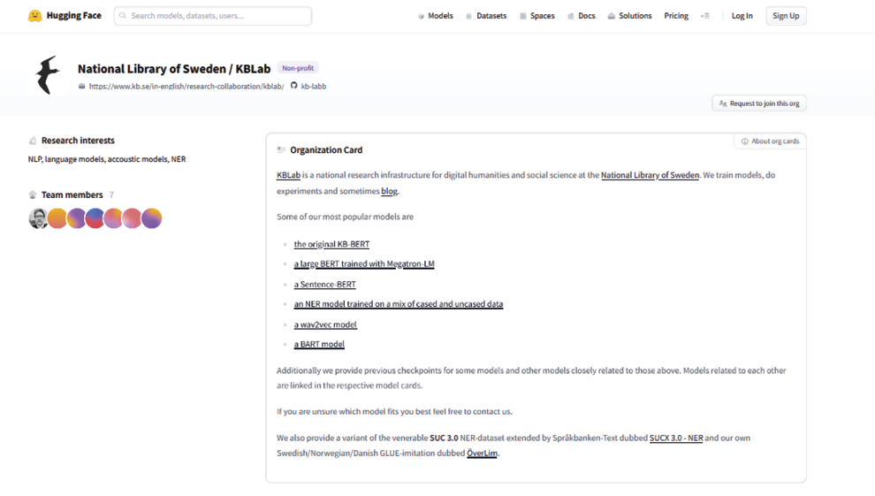Viewport: 875px width, 496px height.
Task: Open the SUCX 3.0 - NER dataset link
Action: (676, 438)
